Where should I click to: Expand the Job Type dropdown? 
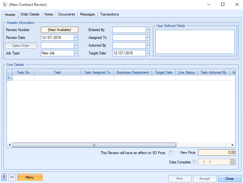(76, 53)
